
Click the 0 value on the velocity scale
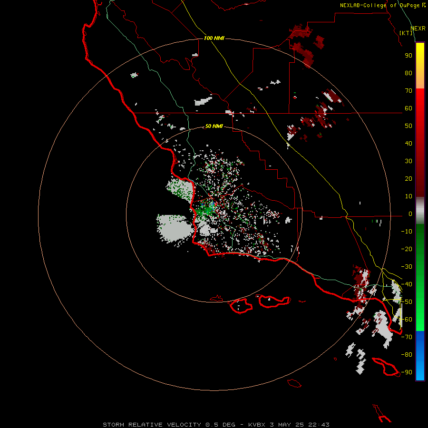pos(410,214)
